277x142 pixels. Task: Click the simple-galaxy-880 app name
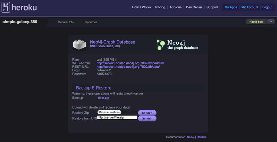point(20,22)
